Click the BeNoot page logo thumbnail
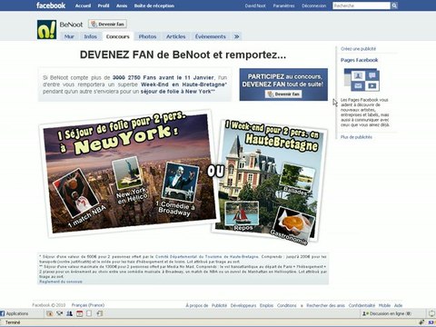This screenshot has width=436, height=327. (46, 30)
